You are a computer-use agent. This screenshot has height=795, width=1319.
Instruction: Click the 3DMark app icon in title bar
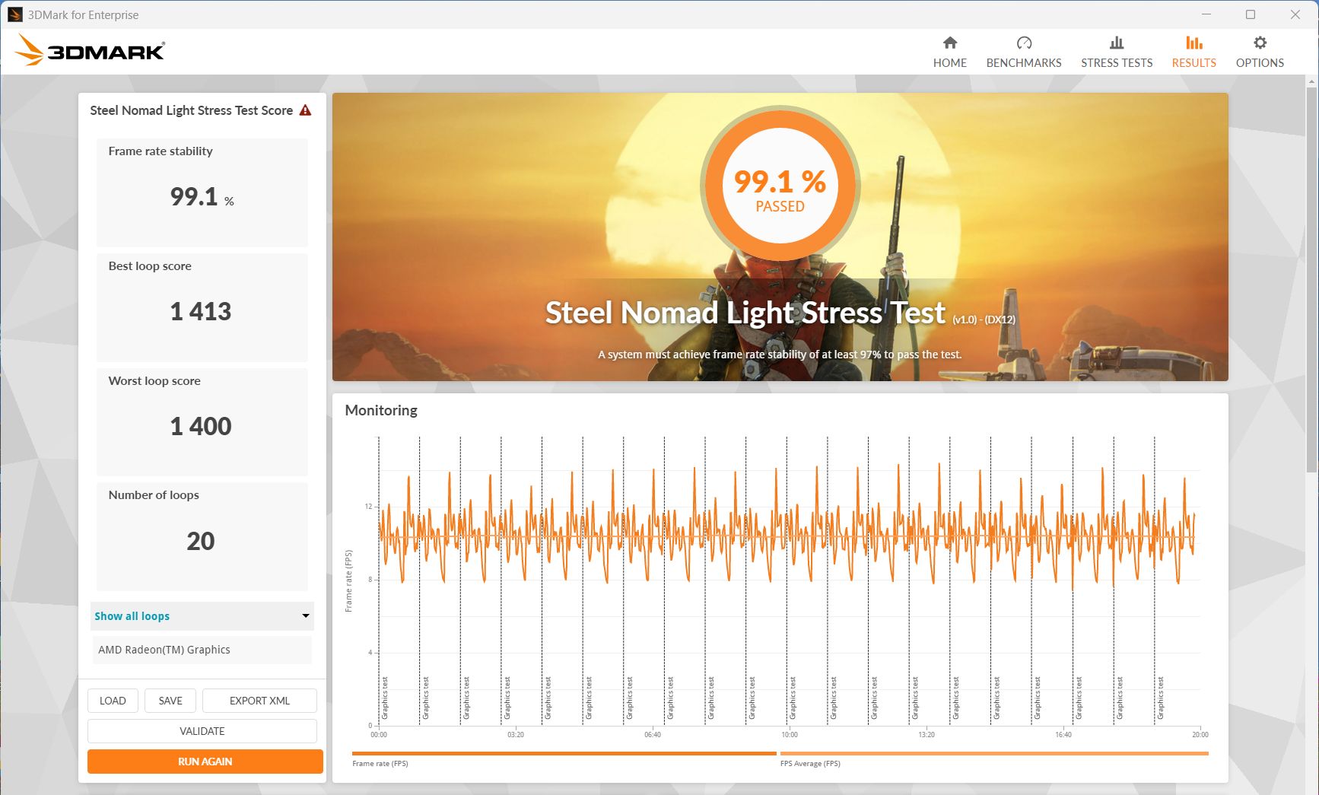(14, 14)
